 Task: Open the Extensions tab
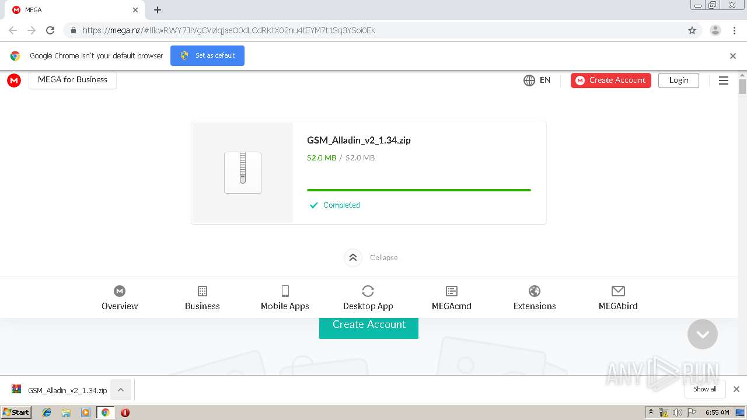pyautogui.click(x=535, y=297)
